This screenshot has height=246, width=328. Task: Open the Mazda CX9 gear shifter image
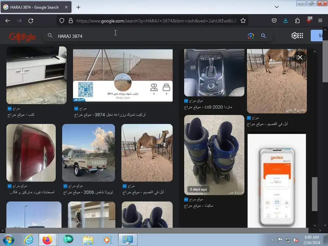pyautogui.click(x=214, y=73)
